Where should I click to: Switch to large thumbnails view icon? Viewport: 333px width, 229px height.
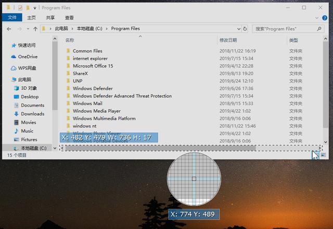(323, 155)
